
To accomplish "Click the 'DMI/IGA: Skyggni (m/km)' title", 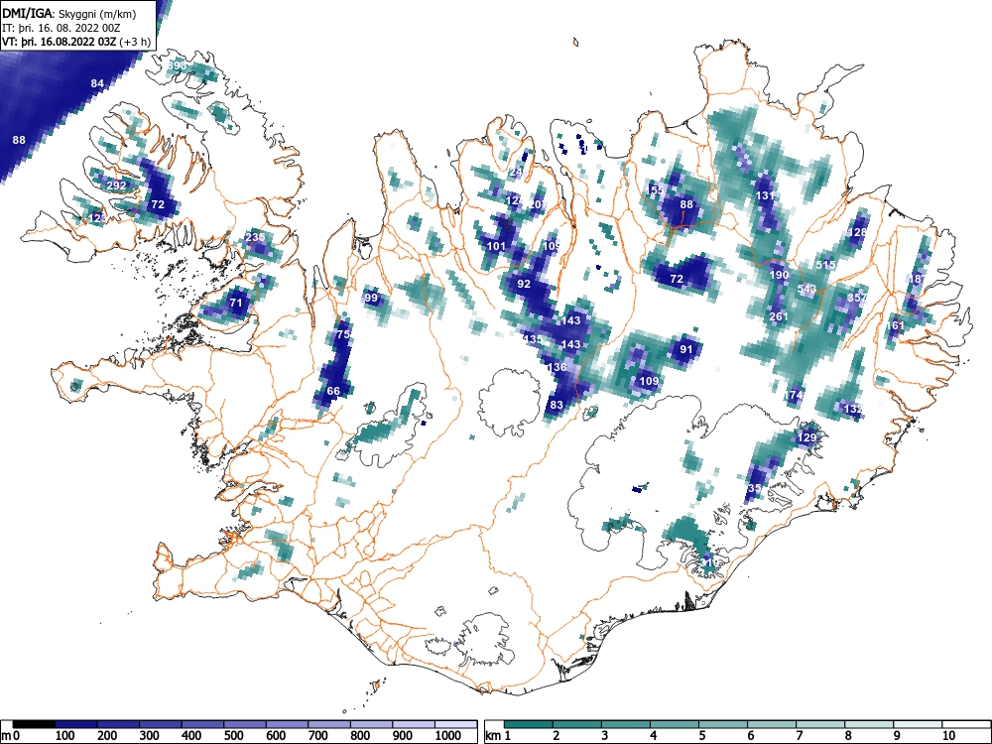I will click(69, 15).
